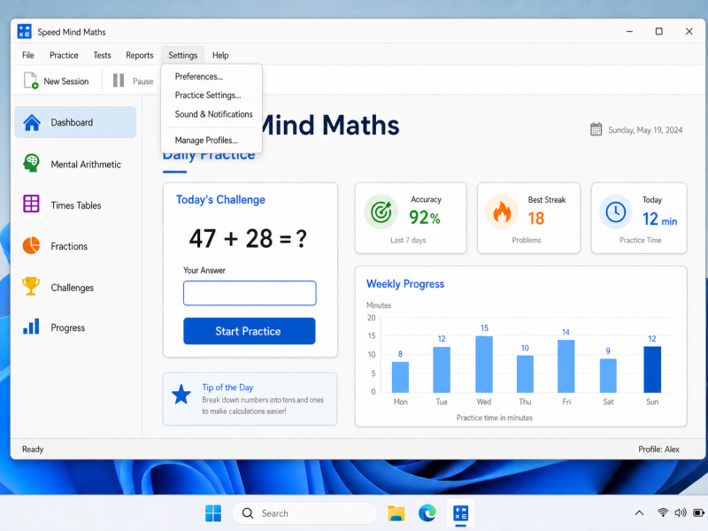Viewport: 708px width, 531px height.
Task: Open the Wi-Fi network status icon
Action: pyautogui.click(x=663, y=512)
